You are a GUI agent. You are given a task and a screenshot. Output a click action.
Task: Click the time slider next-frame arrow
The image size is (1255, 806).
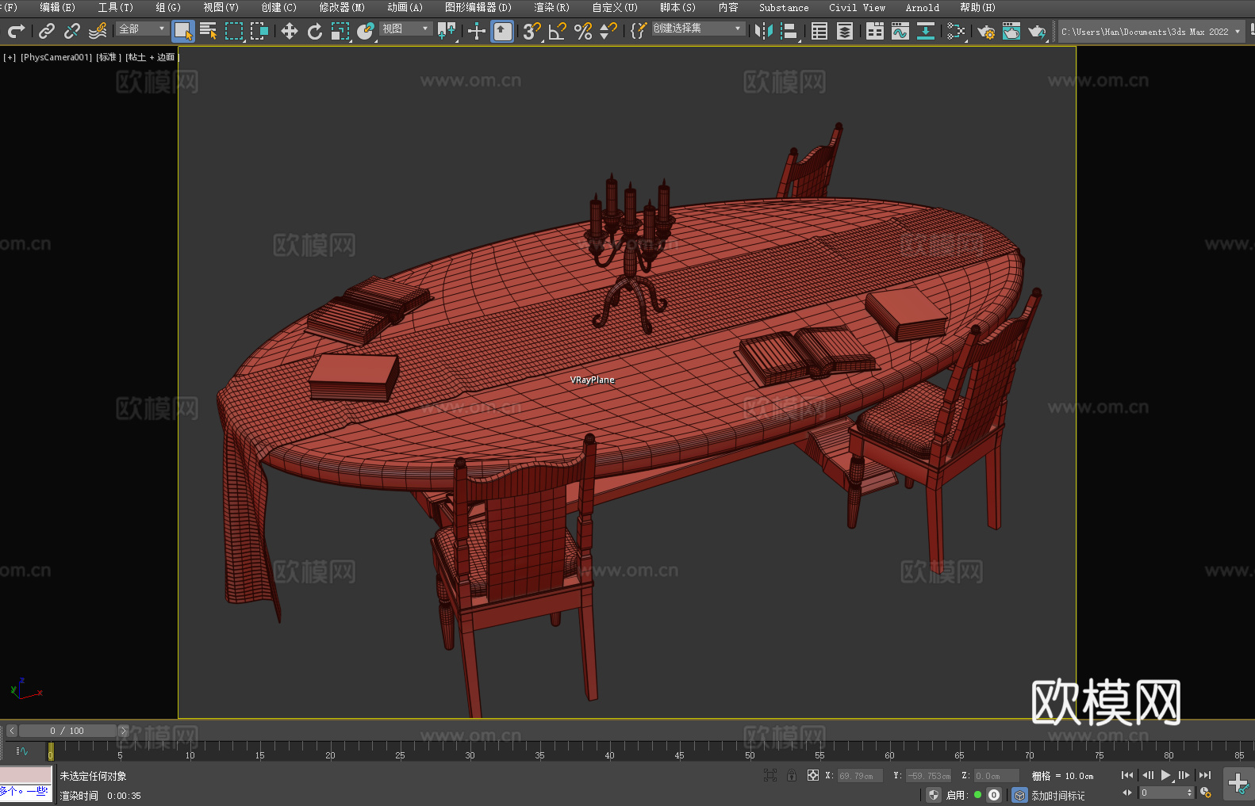tap(123, 731)
